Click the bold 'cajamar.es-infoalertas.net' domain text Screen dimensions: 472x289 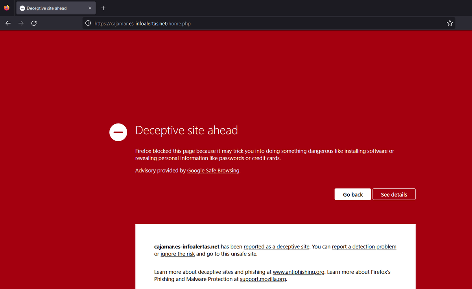[x=186, y=247]
